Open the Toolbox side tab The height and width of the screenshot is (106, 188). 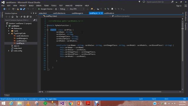click(x=2, y=15)
